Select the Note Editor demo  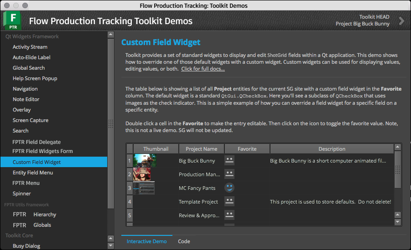click(26, 99)
